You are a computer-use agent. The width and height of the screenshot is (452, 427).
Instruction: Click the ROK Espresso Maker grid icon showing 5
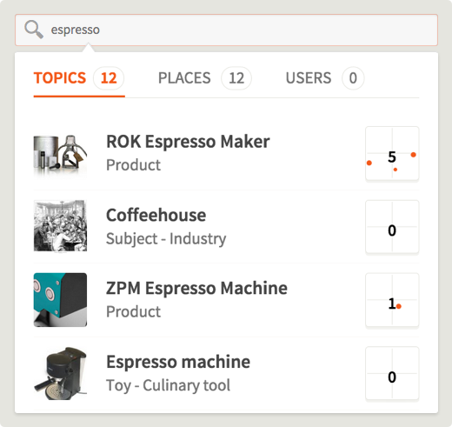392,153
